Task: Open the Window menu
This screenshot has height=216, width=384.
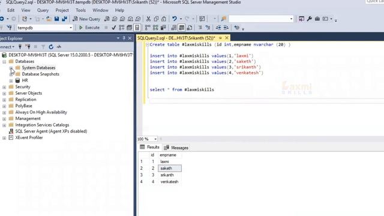Action: [x=100, y=10]
